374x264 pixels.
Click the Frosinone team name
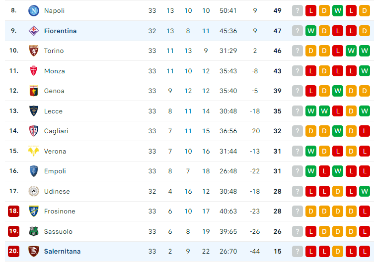click(x=60, y=211)
